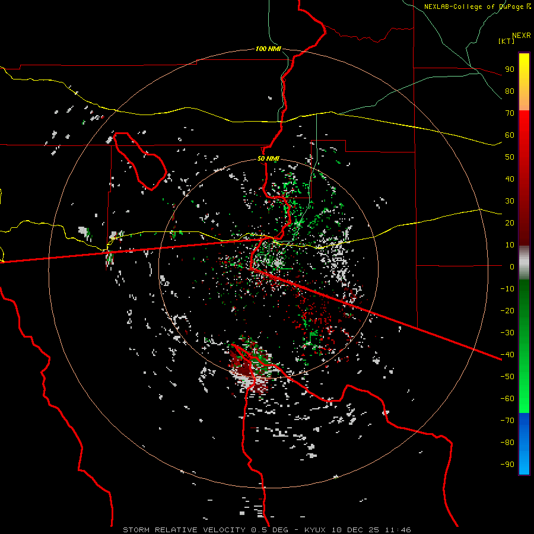Select the -60 value on velocity scale
This screenshot has width=534, height=534.
pyautogui.click(x=507, y=399)
